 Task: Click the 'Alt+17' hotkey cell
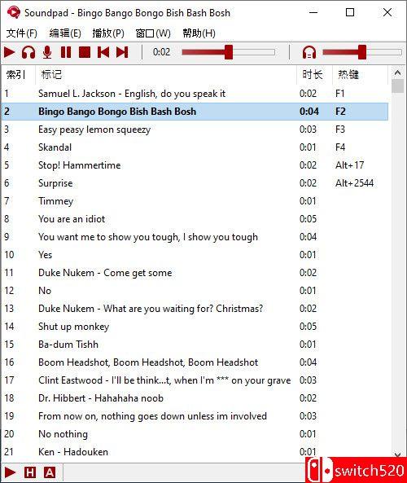(350, 165)
